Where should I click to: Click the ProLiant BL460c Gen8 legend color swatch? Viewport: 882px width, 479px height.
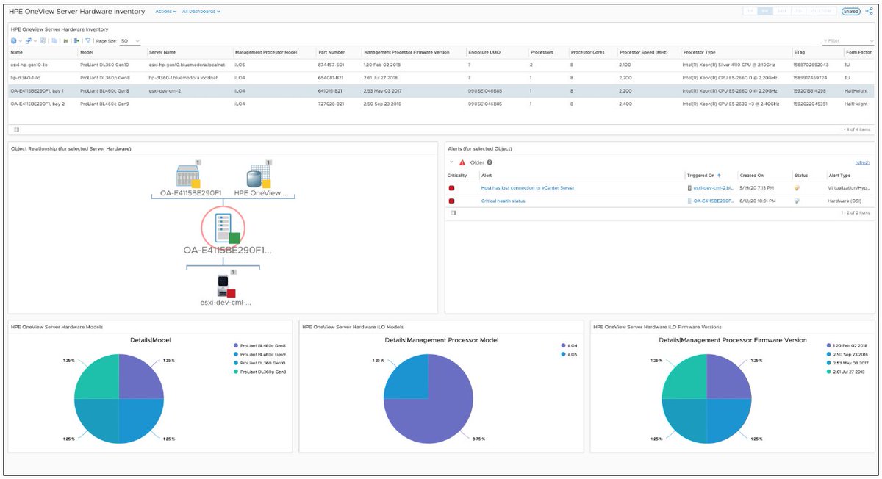[235, 345]
